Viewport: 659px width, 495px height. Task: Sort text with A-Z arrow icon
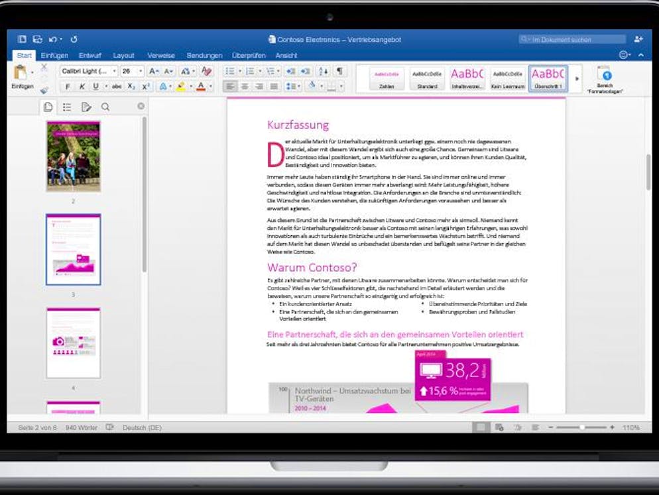[323, 72]
